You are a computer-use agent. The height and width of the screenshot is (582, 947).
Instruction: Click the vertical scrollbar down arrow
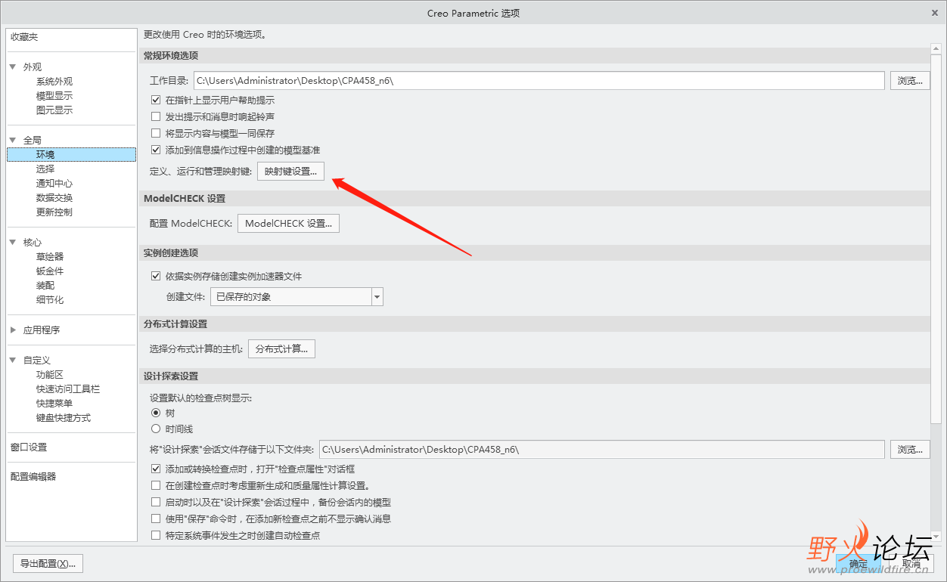pos(936,536)
